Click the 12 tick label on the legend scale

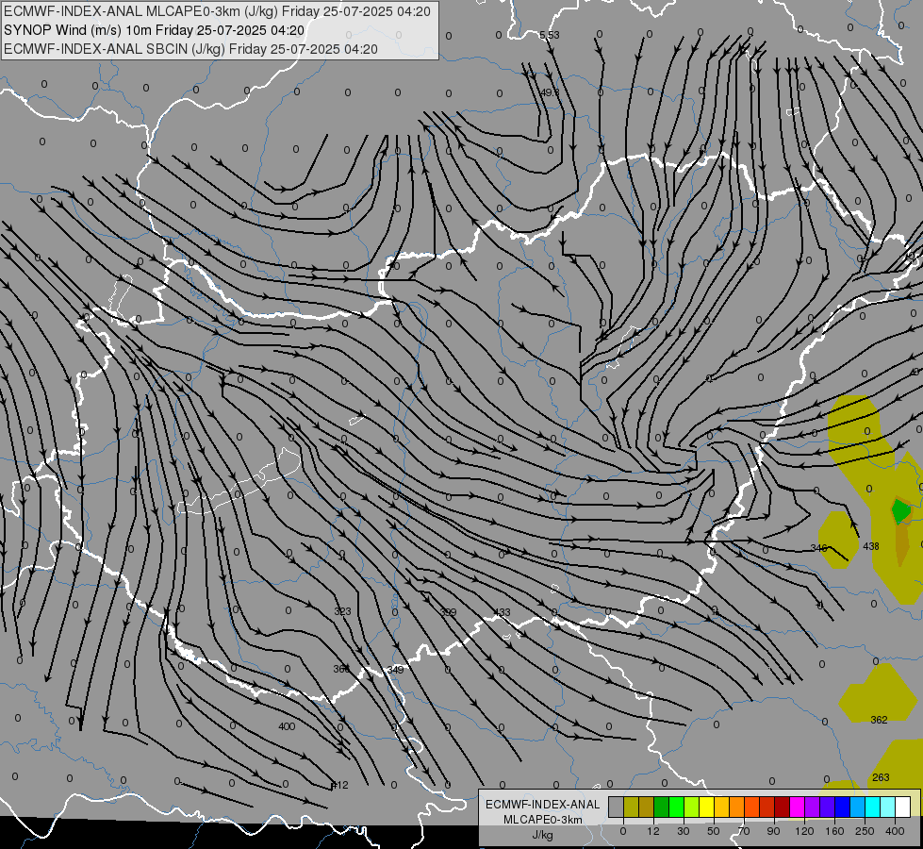(653, 831)
